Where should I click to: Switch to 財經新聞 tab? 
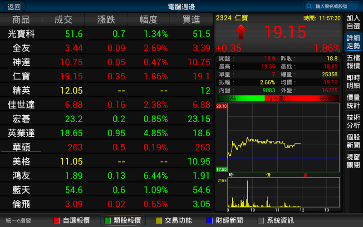pos(225,221)
